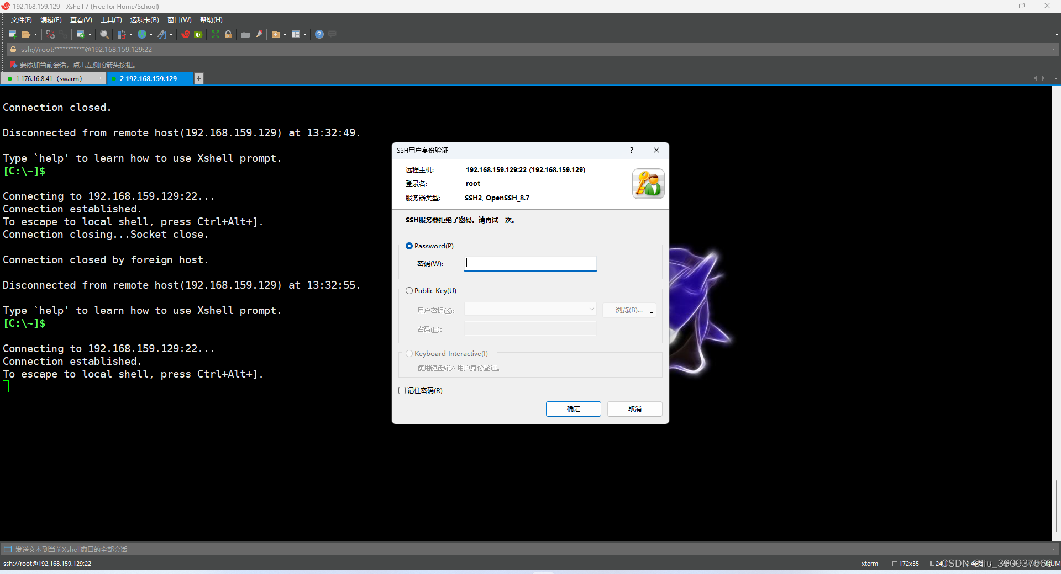Viewport: 1061px width, 574px height.
Task: Open the Find toolbar icon
Action: [x=104, y=34]
